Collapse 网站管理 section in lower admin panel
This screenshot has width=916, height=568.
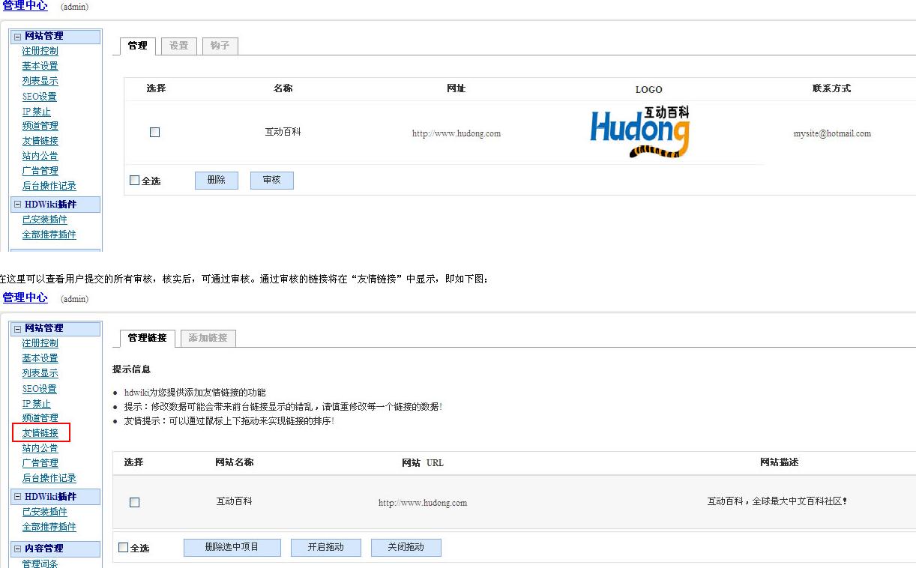[18, 328]
